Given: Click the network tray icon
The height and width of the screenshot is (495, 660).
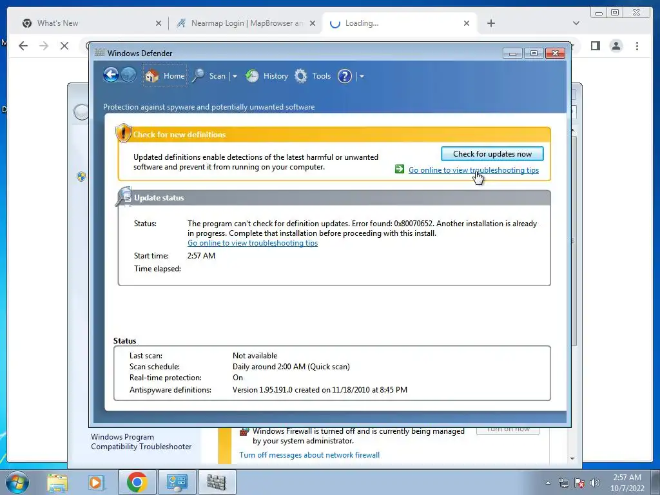Looking at the screenshot, I should 563,483.
